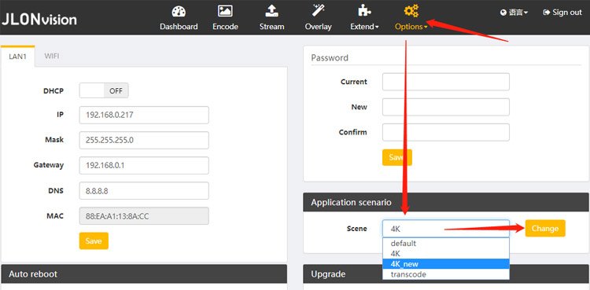Click the Current password field
Viewport: 590px width, 290px height.
(446, 82)
